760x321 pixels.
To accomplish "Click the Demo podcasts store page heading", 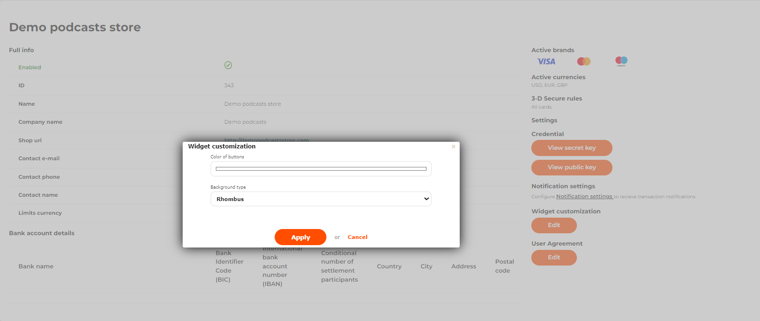I will [x=75, y=27].
